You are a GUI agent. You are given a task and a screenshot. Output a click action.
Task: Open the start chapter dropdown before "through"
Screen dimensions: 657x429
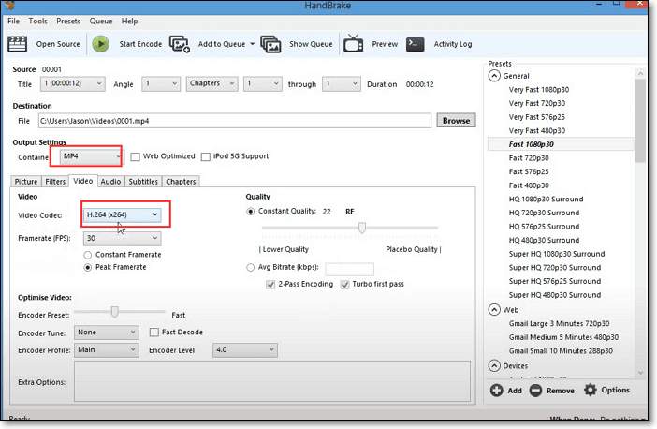coord(263,83)
